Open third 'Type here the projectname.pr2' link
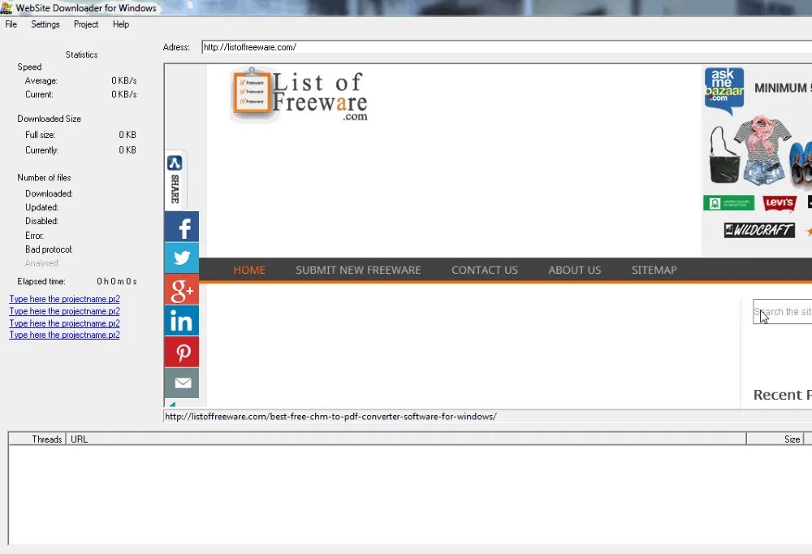812x554 pixels. (x=65, y=323)
